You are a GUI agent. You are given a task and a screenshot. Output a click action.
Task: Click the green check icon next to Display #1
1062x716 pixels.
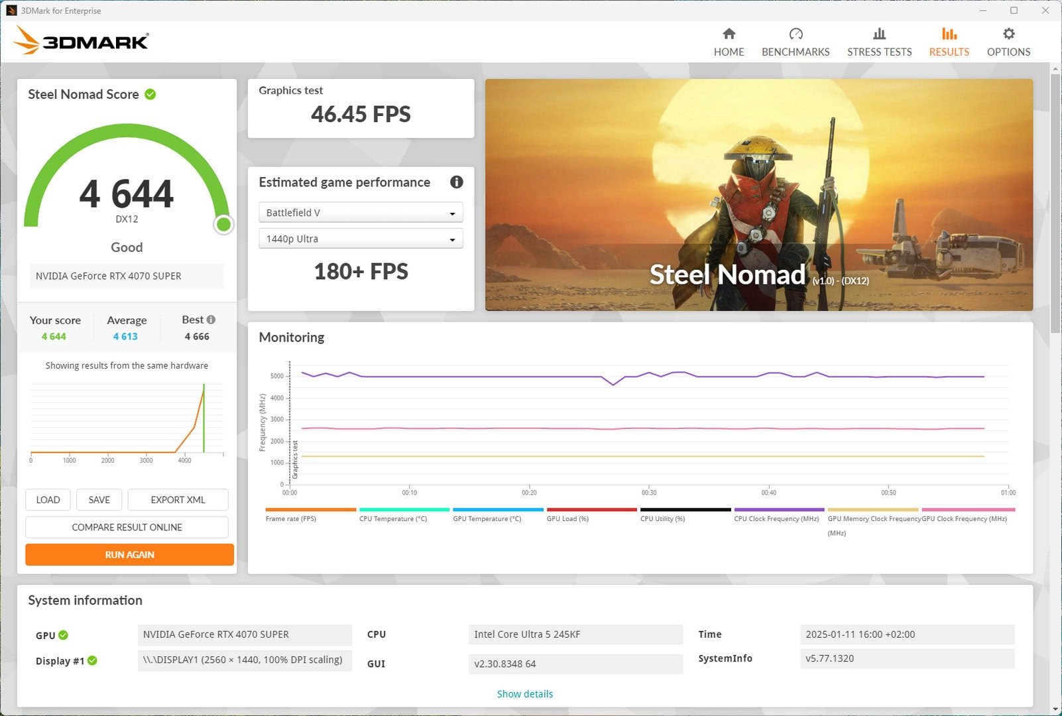click(92, 660)
